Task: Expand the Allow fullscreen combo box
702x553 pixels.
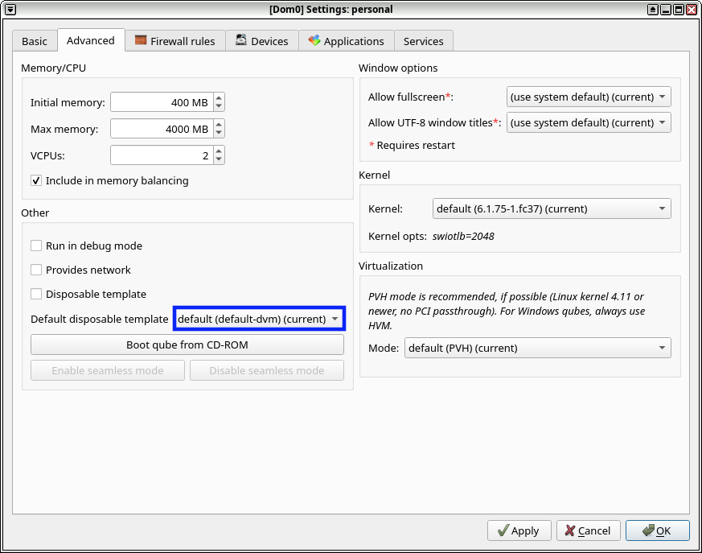Action: coord(589,97)
